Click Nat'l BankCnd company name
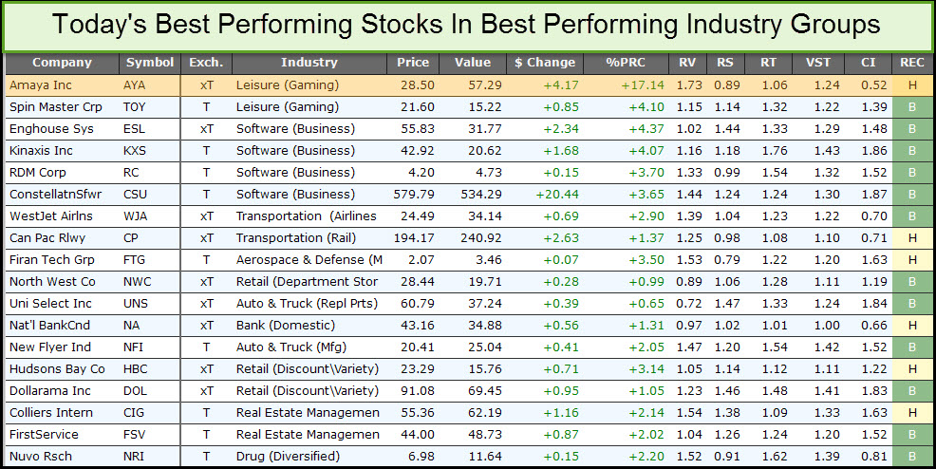The height and width of the screenshot is (469, 936). 49,326
